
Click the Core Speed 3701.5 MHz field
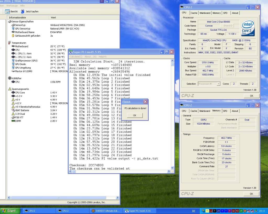click(208, 62)
